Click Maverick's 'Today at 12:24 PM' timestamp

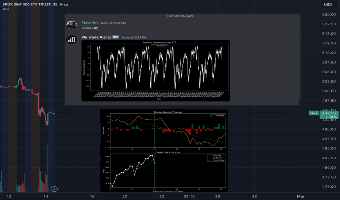(113, 23)
